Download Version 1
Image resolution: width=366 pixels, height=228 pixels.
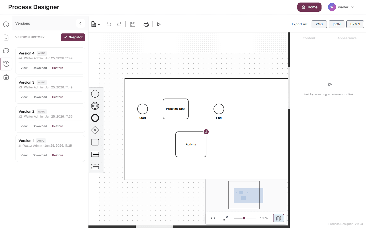point(40,155)
